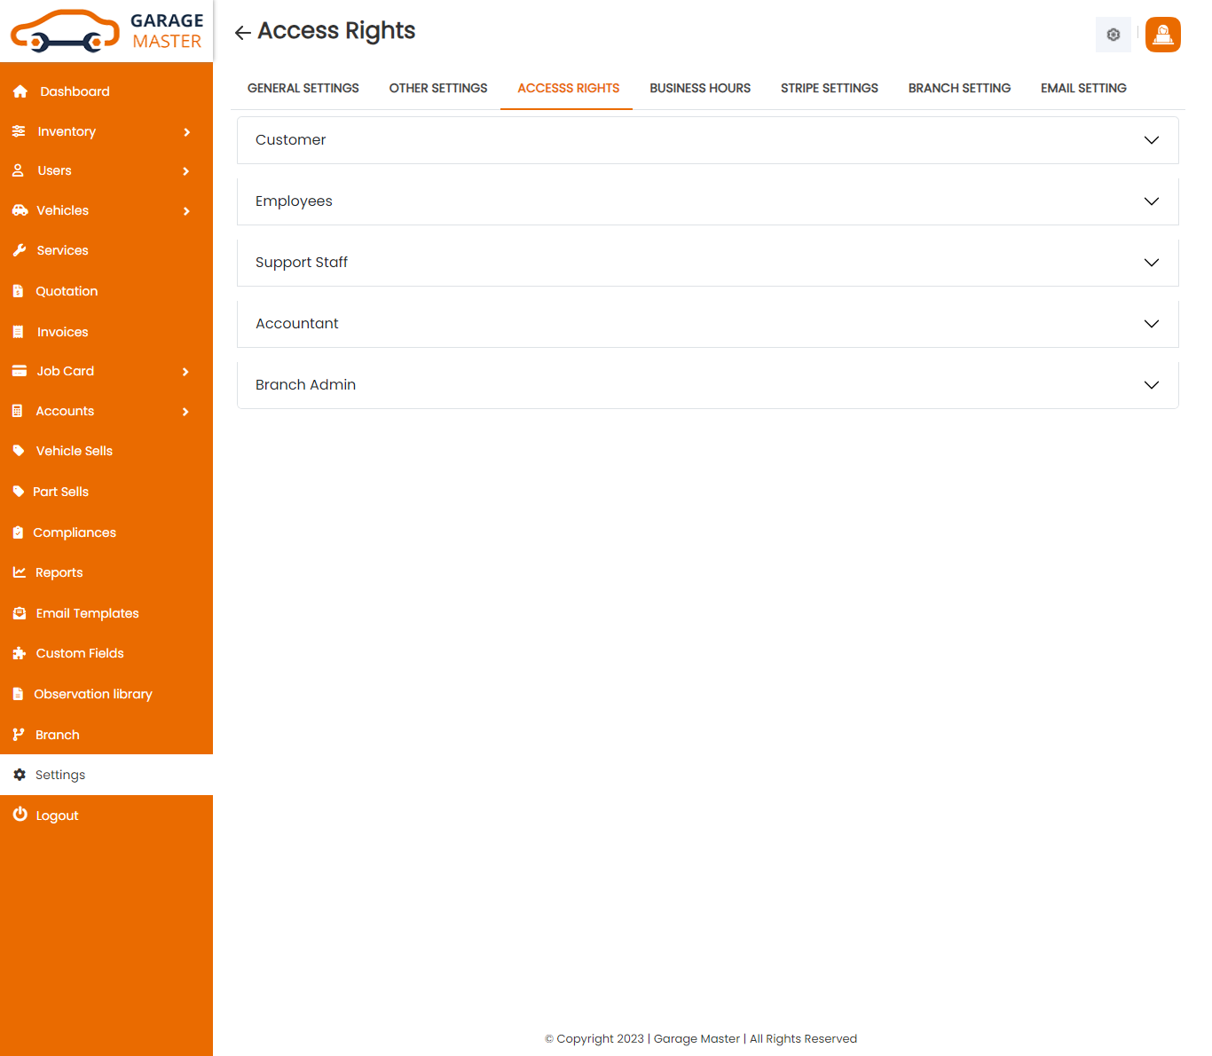Image resolution: width=1212 pixels, height=1056 pixels.
Task: Click the copyright footer text
Action: (x=701, y=1038)
